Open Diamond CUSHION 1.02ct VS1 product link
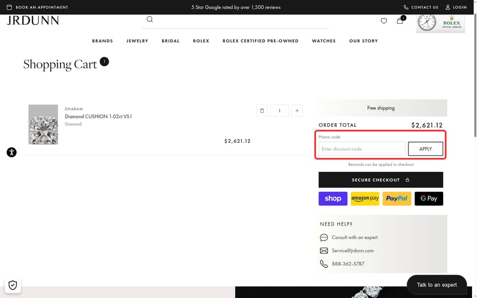The width and height of the screenshot is (477, 298). [98, 116]
